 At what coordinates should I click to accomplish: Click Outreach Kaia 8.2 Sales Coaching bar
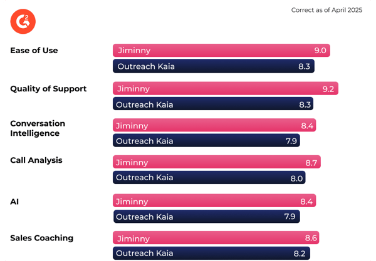[212, 253]
